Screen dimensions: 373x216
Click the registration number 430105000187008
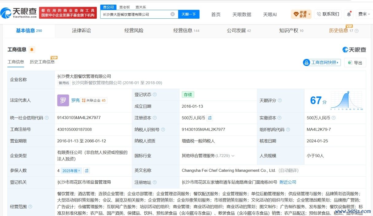tap(74, 129)
